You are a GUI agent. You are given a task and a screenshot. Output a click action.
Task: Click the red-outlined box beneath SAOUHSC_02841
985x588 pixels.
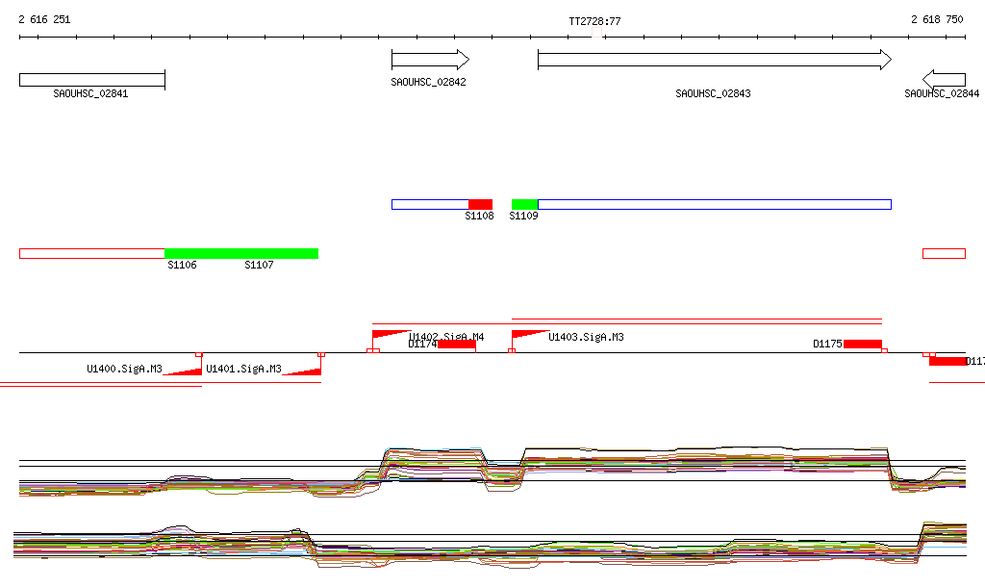tap(91, 253)
